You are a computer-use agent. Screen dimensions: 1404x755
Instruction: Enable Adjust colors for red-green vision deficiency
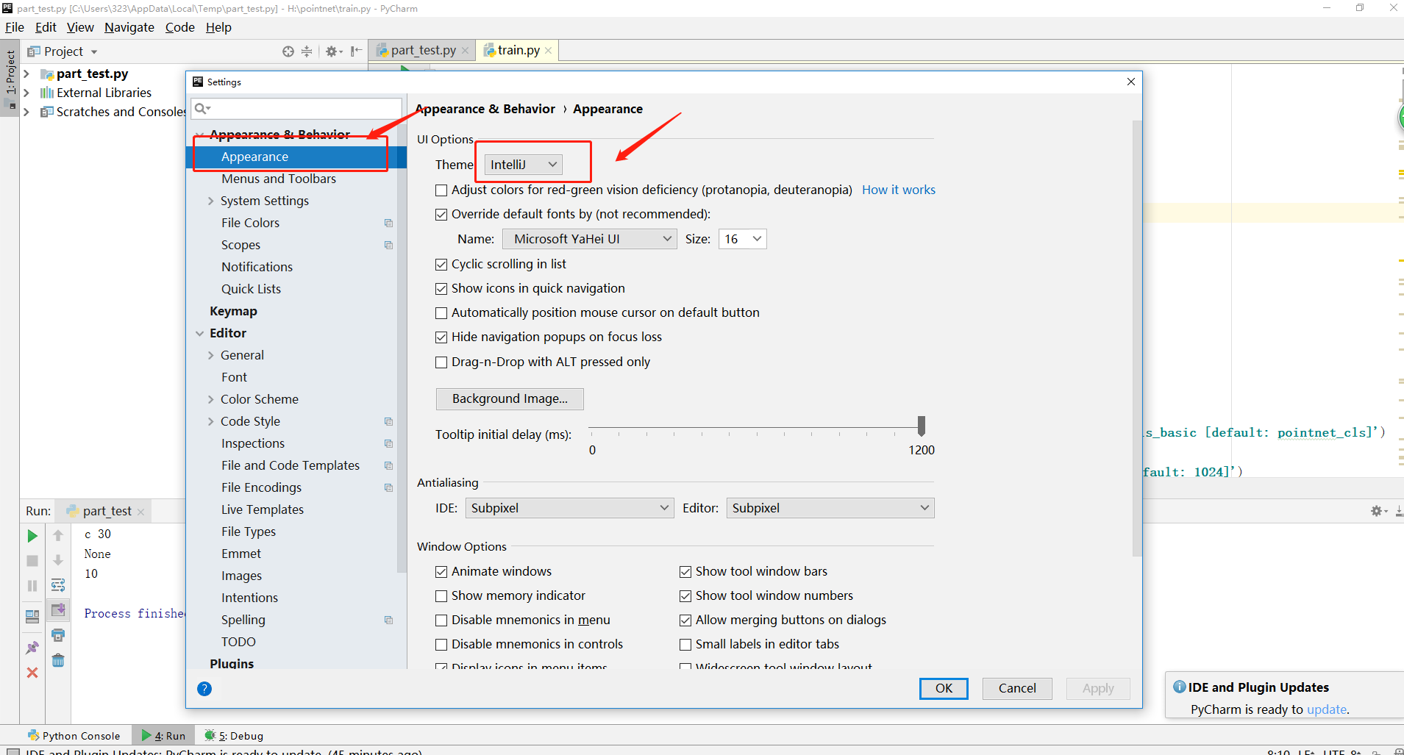(x=441, y=190)
